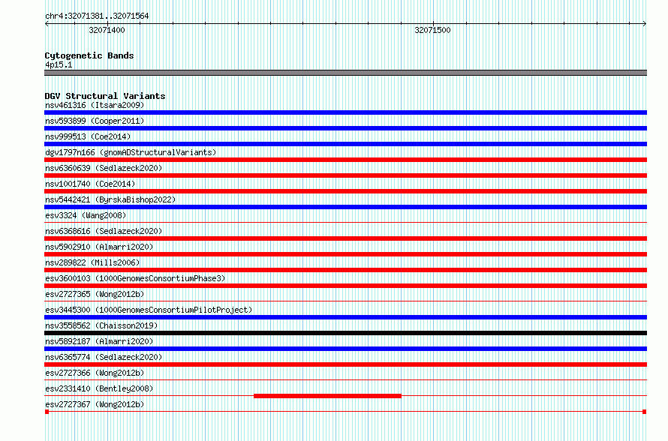Open nsv5442421 (ByrskaBishop2022) variant
Image resolution: width=668 pixels, height=441 pixels.
point(110,199)
